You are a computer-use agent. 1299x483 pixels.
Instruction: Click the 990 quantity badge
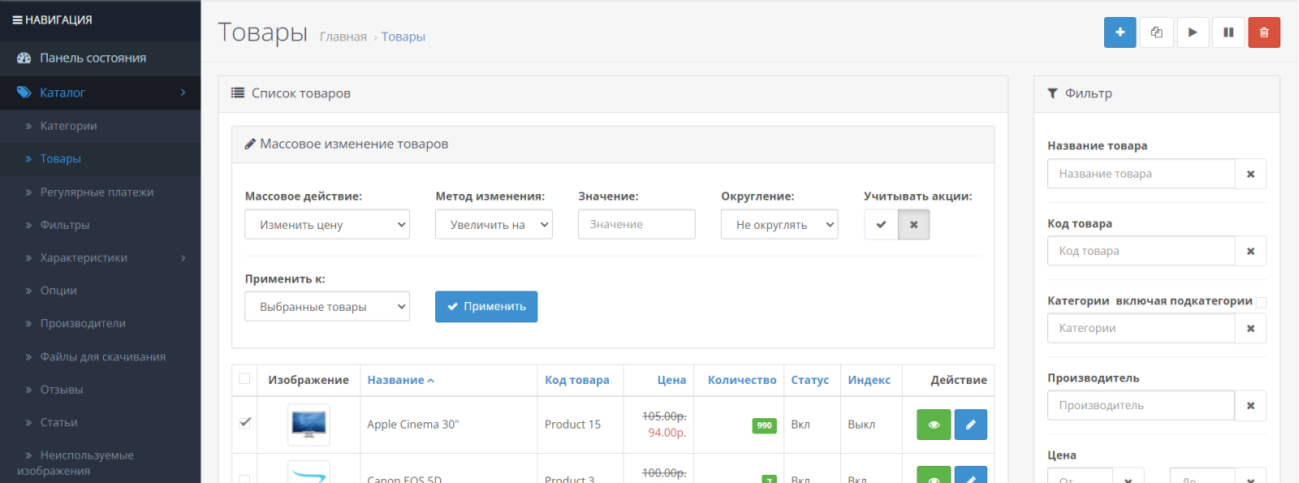(764, 425)
